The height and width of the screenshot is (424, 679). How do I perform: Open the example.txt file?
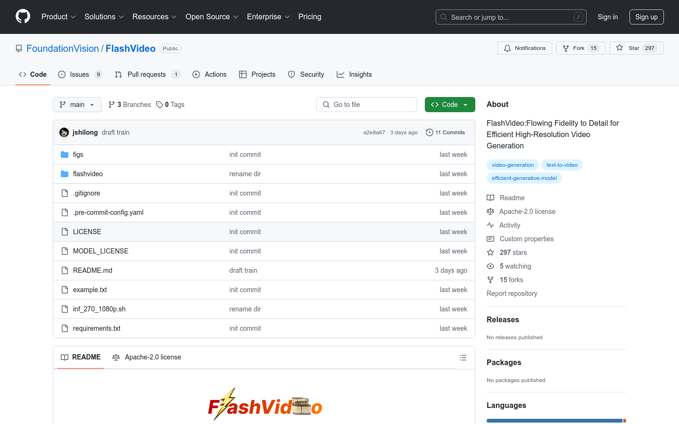coord(90,290)
